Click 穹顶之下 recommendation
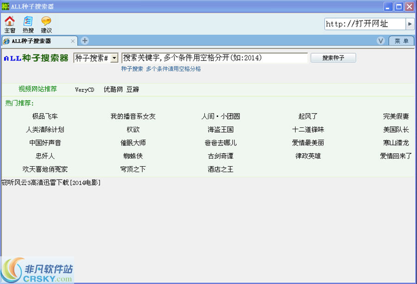 click(x=133, y=169)
